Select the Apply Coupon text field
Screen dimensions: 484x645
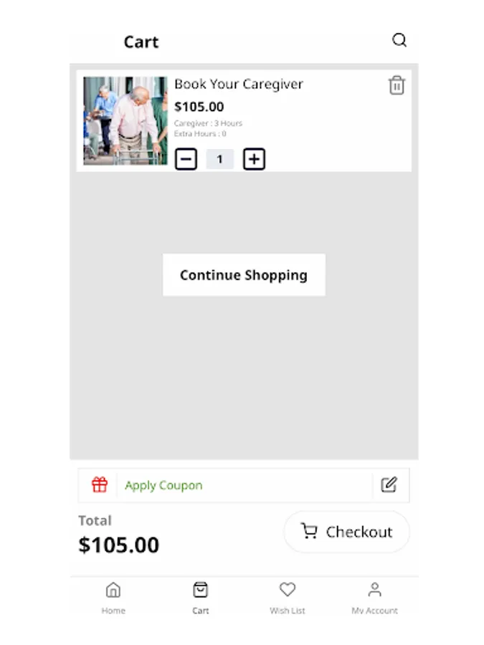point(245,485)
